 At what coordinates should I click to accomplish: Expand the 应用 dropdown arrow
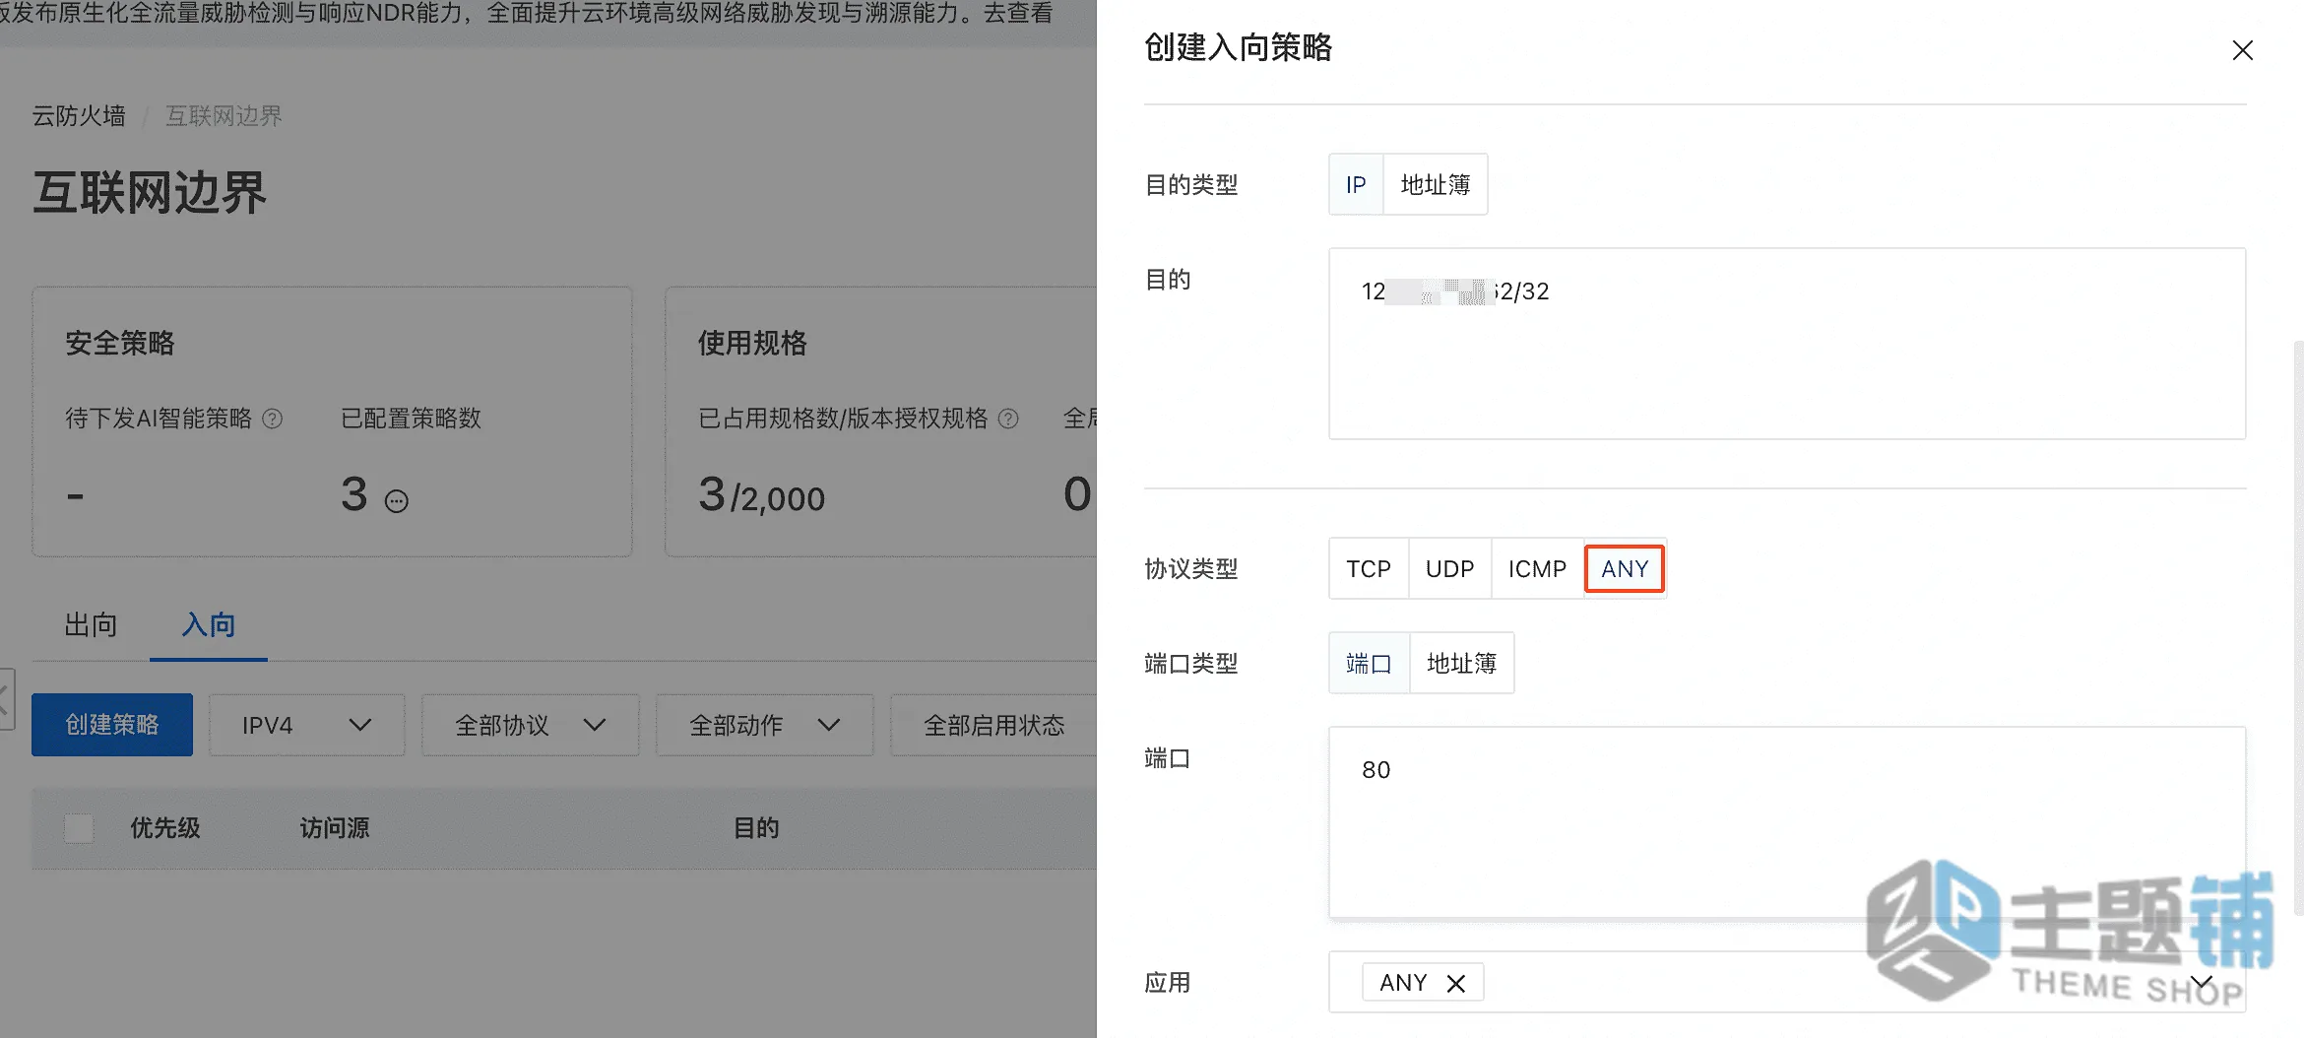pyautogui.click(x=2202, y=983)
